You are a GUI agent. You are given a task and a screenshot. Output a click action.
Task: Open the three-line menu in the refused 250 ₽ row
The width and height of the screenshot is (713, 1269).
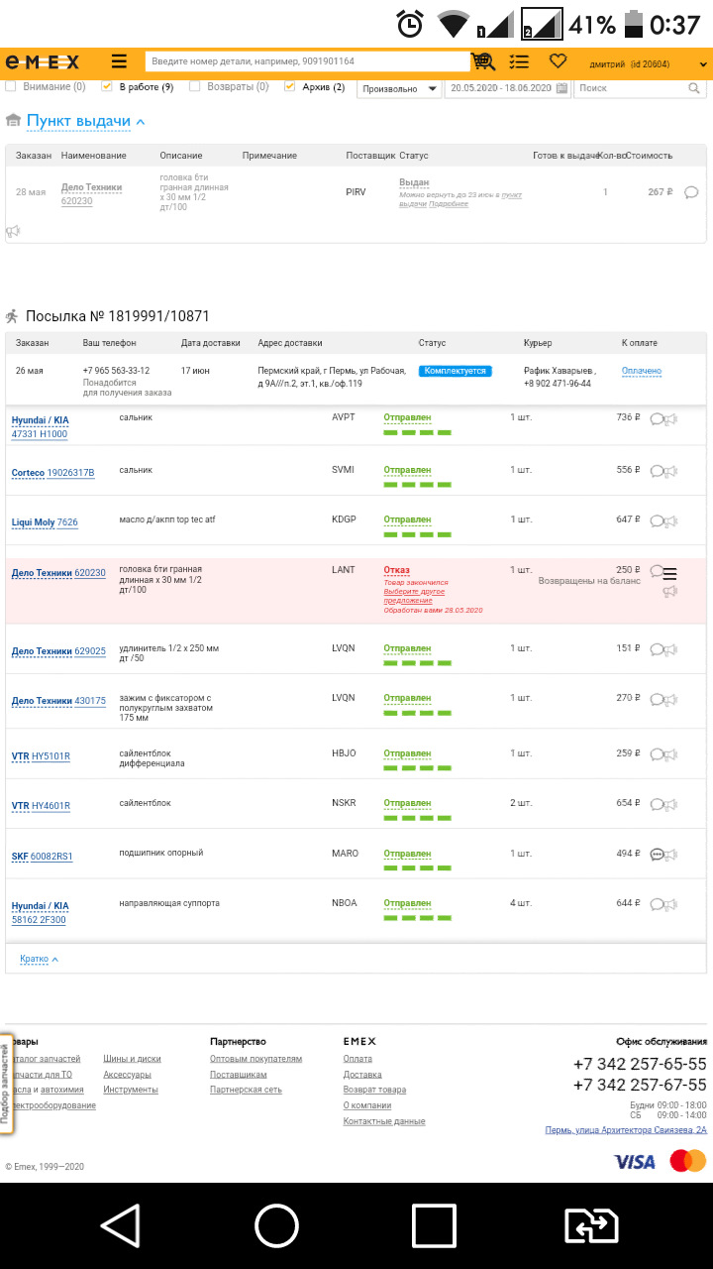tap(670, 573)
